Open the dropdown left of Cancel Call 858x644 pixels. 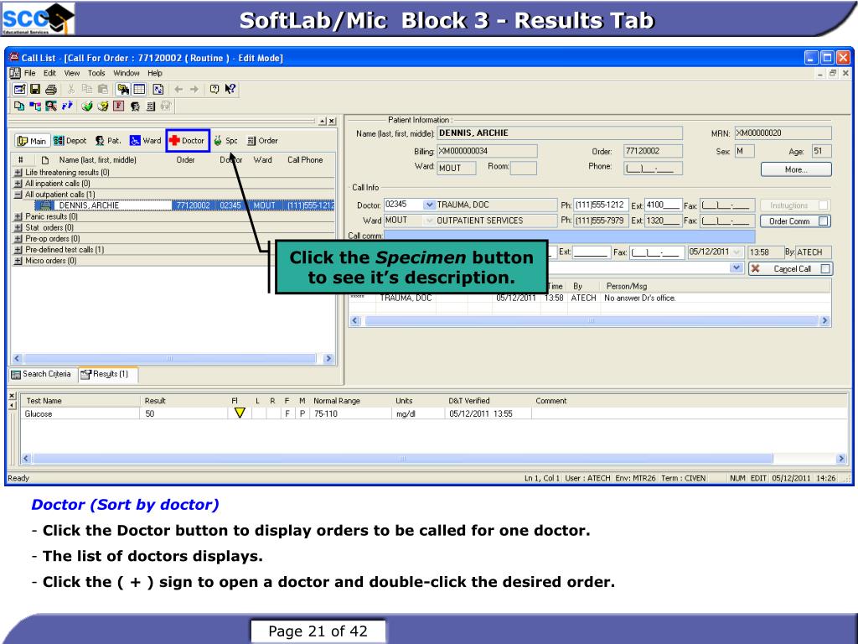tap(737, 267)
